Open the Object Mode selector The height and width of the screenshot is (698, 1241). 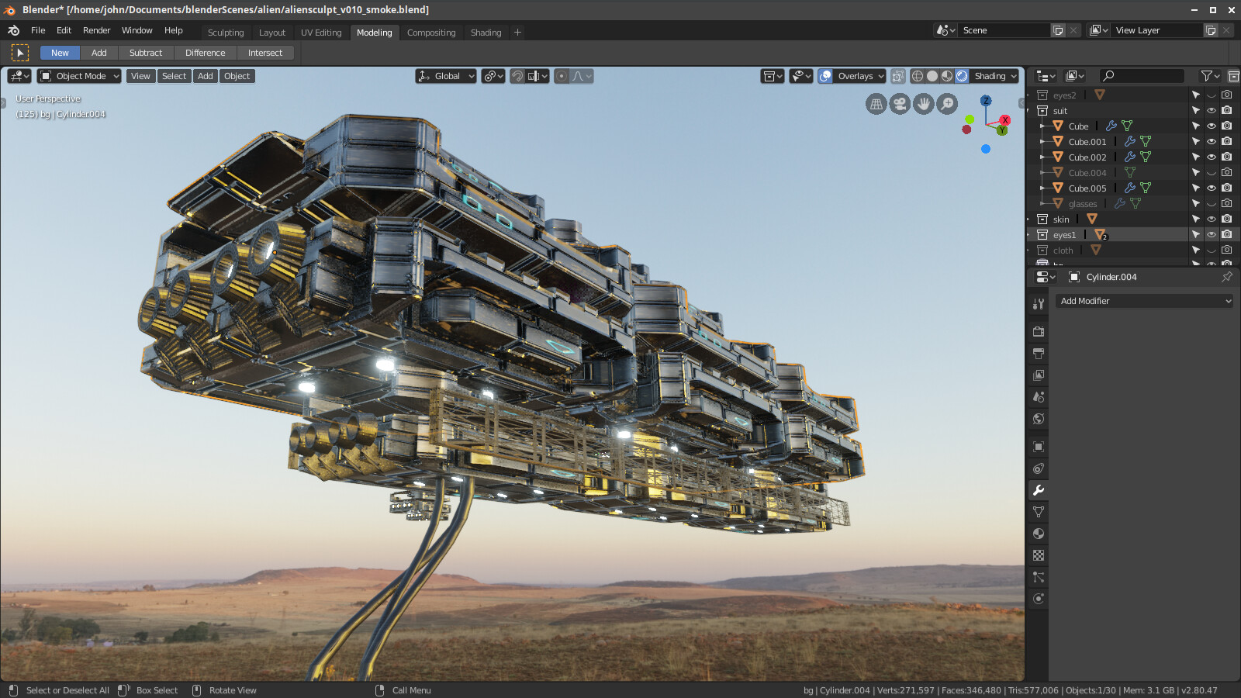[80, 76]
